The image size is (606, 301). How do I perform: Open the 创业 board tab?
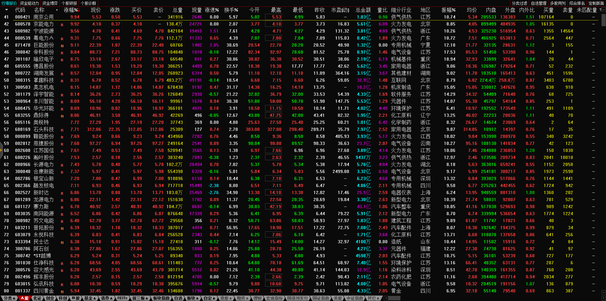pyautogui.click(x=50, y=298)
